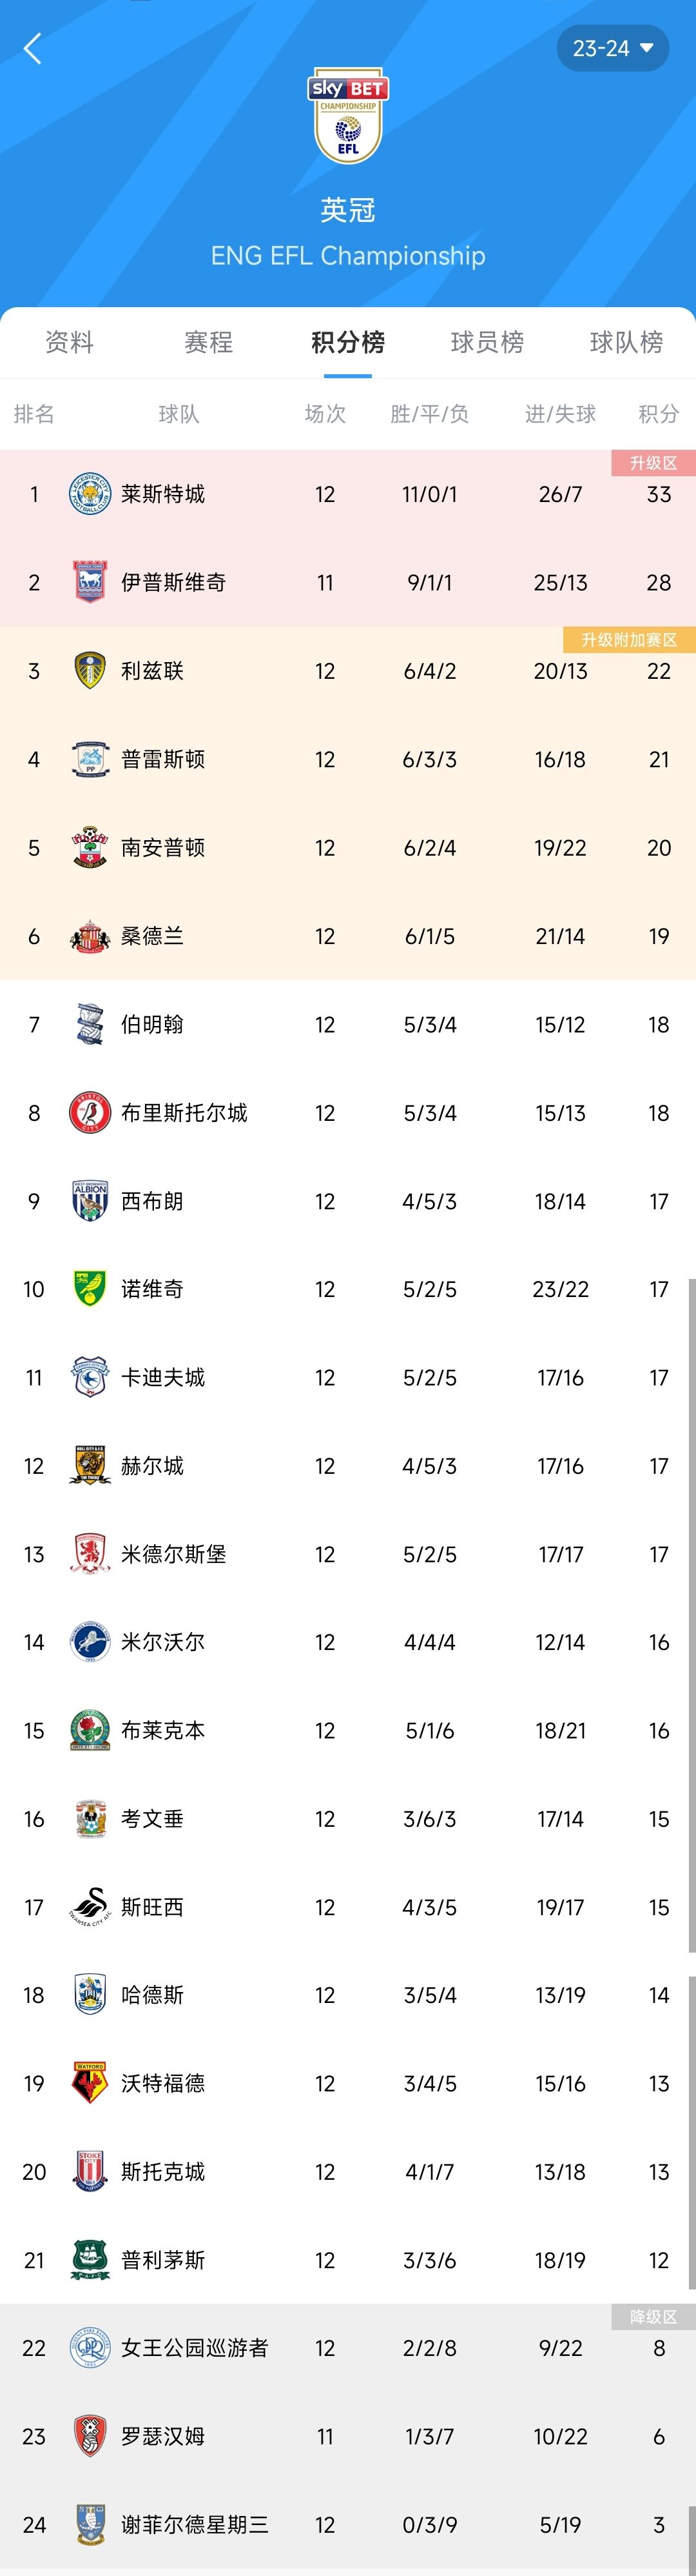Screen dimensions: 696x2576
Task: Open team 伯明翰 row link
Action: coord(347,1024)
